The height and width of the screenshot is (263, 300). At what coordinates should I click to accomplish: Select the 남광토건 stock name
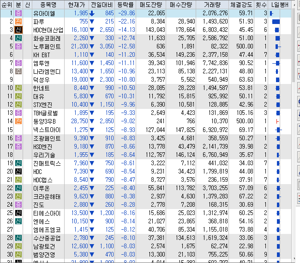pyautogui.click(x=44, y=246)
